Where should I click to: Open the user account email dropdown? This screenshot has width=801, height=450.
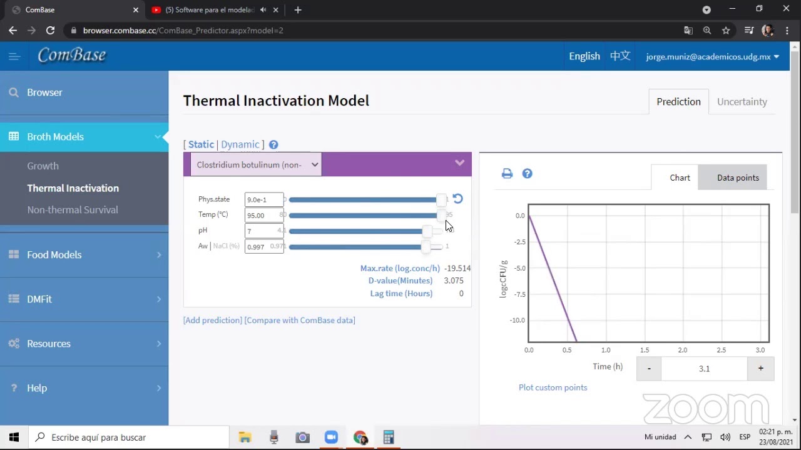pos(712,56)
